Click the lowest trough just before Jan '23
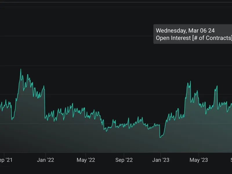The height and width of the screenshot is (174, 232). [x=160, y=137]
